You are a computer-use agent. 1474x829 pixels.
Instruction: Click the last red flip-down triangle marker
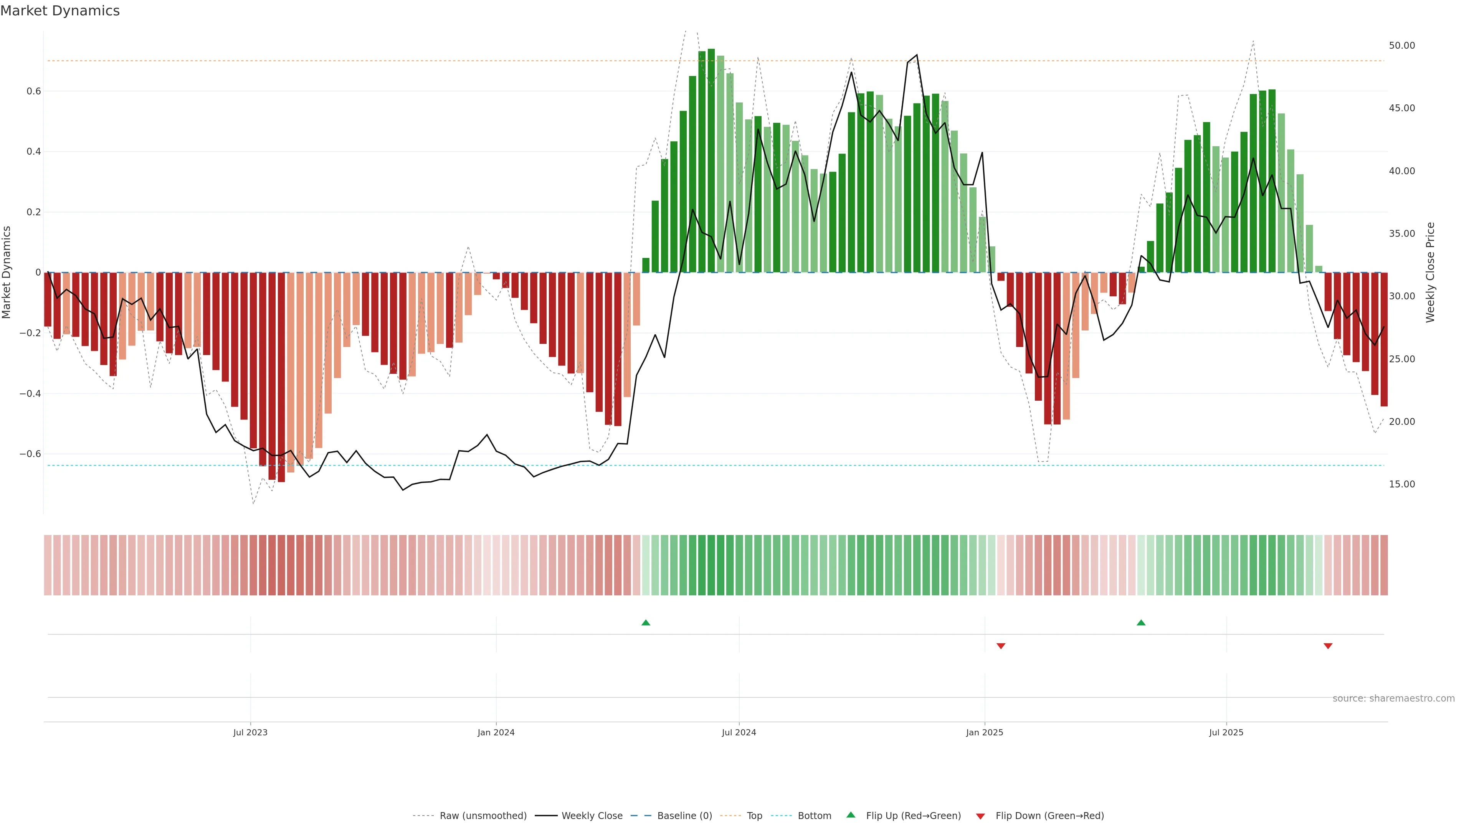click(x=1327, y=646)
